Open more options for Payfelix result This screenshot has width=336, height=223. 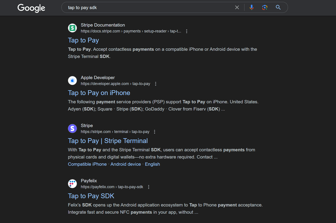click(148, 187)
